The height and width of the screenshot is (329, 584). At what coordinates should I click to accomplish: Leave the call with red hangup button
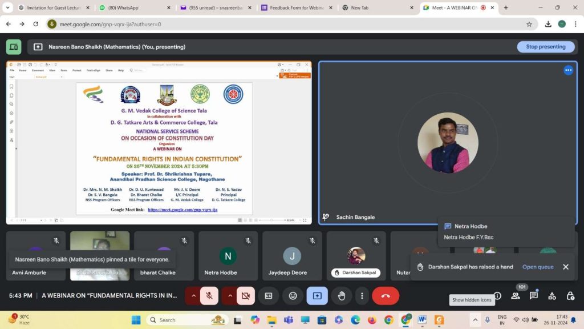click(386, 296)
